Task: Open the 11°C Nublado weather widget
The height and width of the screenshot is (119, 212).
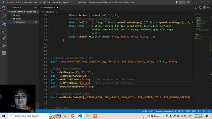Action: (x=150, y=116)
